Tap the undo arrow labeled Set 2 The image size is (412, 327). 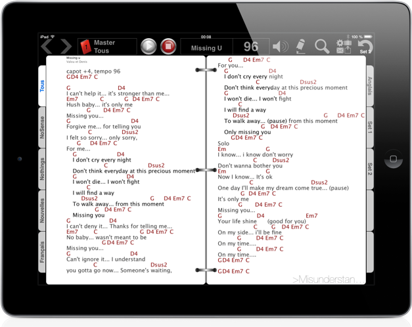(x=365, y=47)
